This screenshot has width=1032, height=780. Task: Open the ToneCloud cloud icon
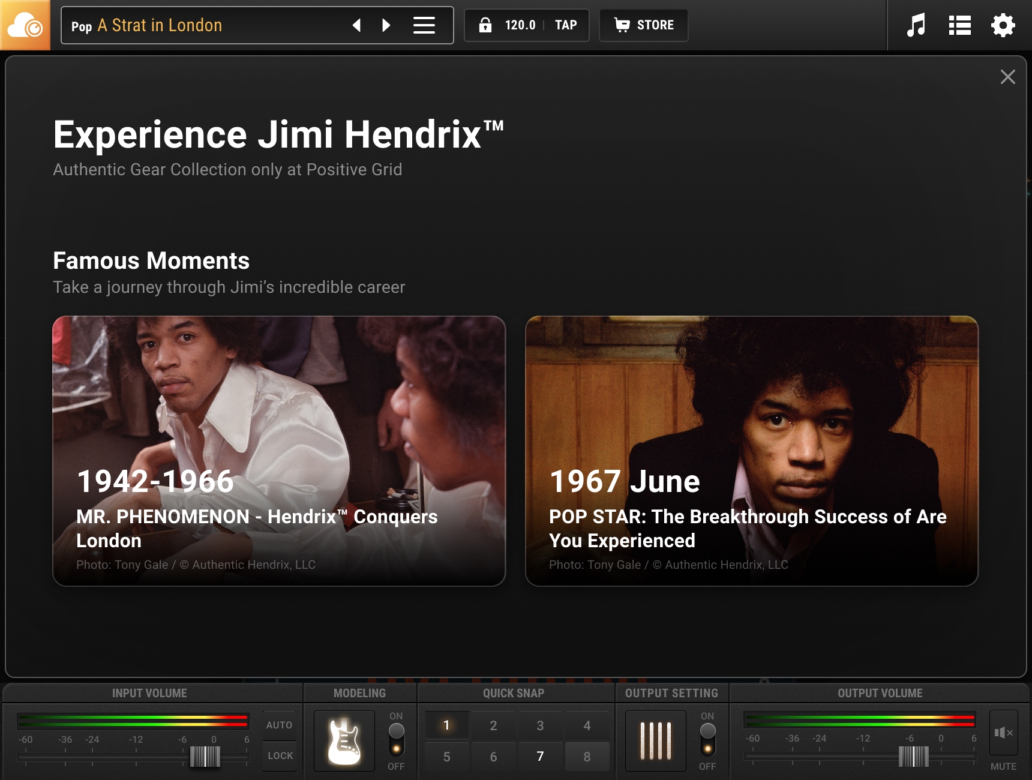click(x=25, y=25)
